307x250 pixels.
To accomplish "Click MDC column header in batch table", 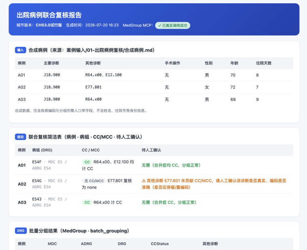I will 52,244.
